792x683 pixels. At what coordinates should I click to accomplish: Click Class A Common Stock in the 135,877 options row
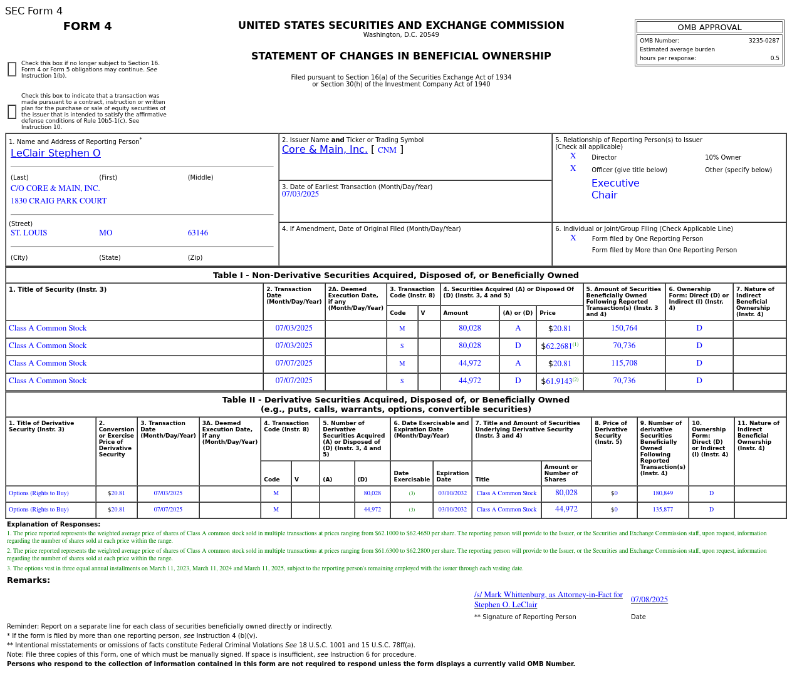coord(506,510)
